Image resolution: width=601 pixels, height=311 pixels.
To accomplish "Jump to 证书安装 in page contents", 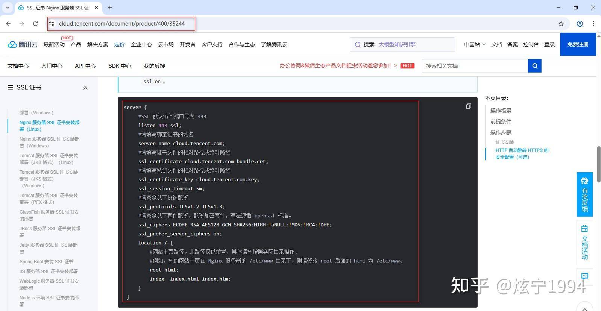I will point(504,142).
